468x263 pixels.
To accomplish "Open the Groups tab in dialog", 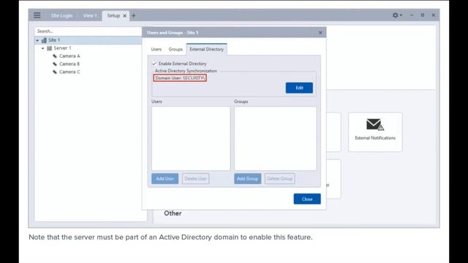I will pos(175,49).
